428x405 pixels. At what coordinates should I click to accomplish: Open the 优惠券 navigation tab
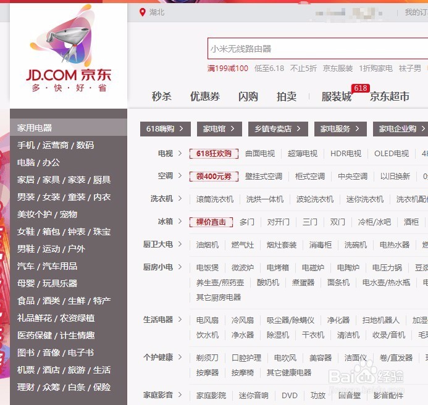click(204, 96)
